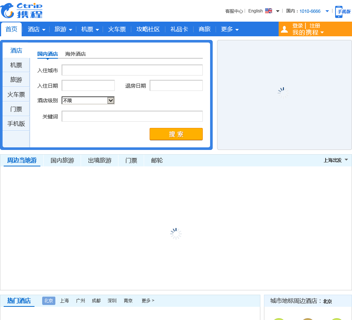Switch to the 海外酒店 tab

pyautogui.click(x=76, y=54)
